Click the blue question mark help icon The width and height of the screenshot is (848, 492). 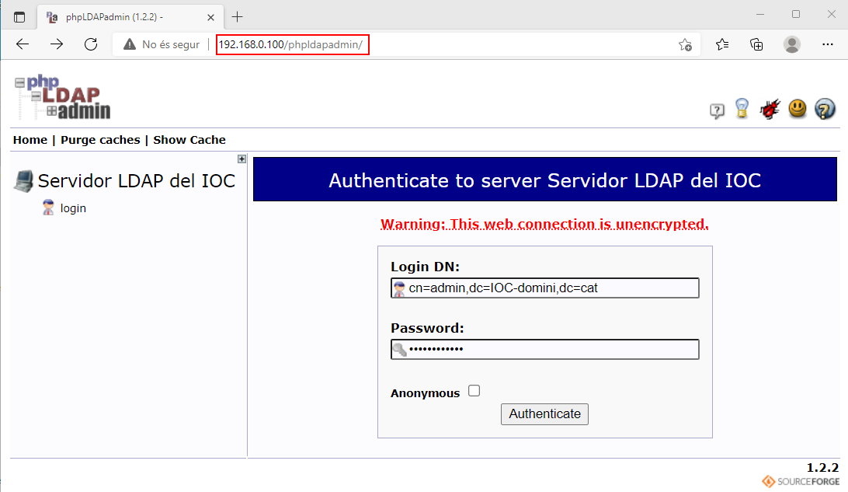click(x=825, y=110)
